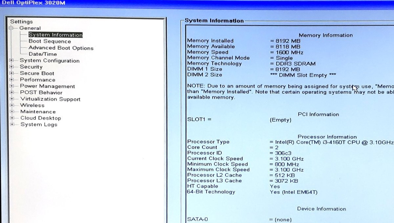Click the Memory Information heading
This screenshot has width=394, height=223.
[x=326, y=35]
